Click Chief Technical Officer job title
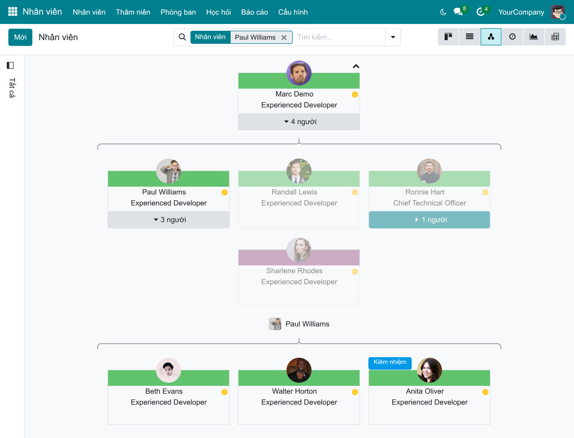This screenshot has width=574, height=438. coord(429,203)
